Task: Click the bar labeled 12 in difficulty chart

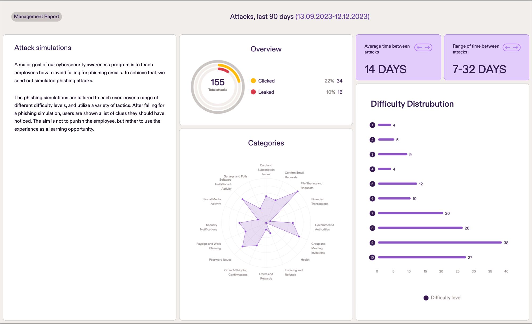Action: [398, 184]
